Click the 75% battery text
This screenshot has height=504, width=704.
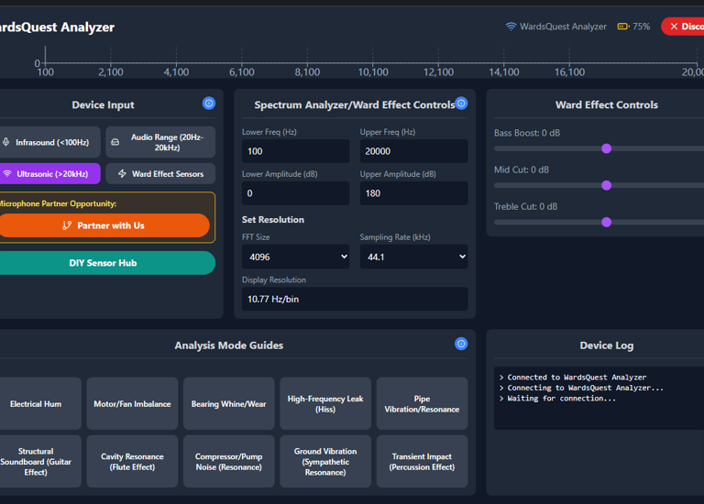point(641,27)
